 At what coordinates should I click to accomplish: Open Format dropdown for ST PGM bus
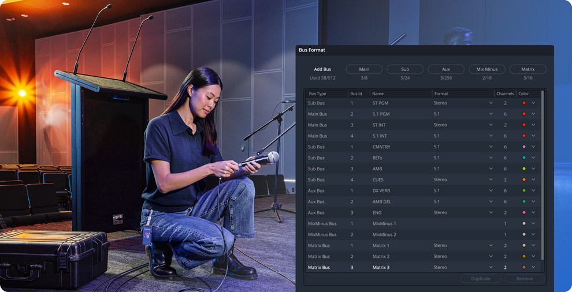pos(491,103)
